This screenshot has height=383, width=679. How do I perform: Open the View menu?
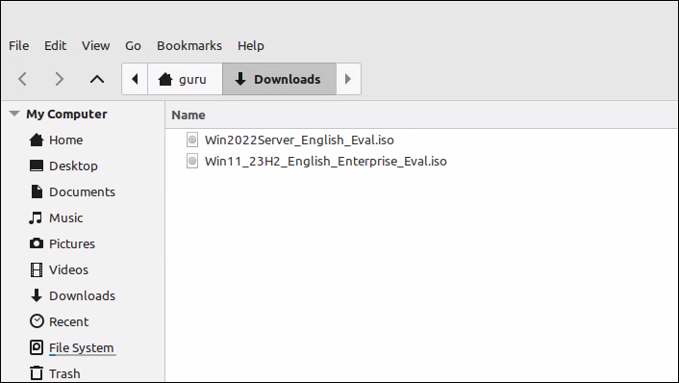click(x=96, y=45)
